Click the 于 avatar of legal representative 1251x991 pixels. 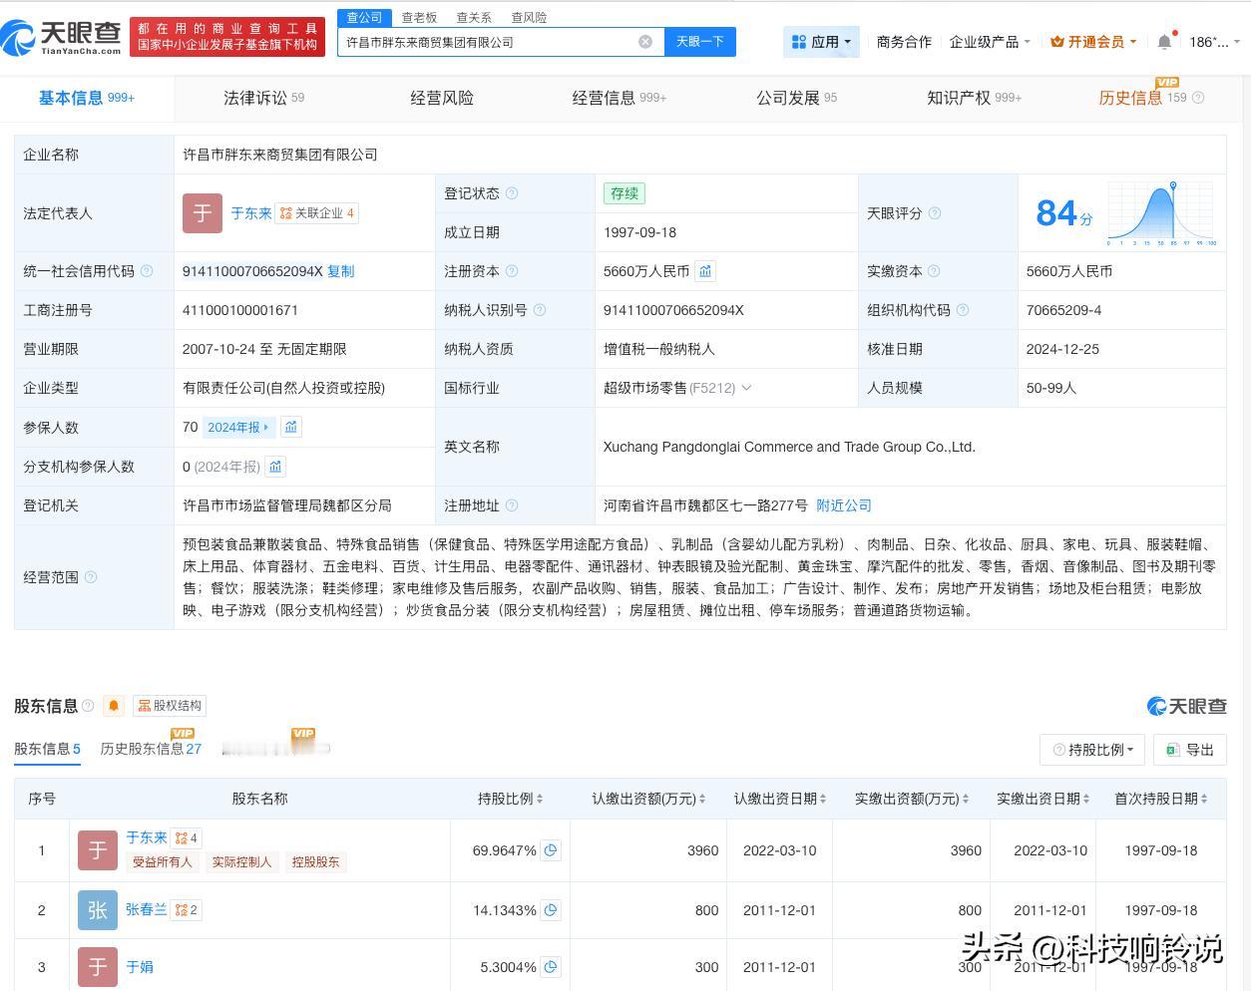[203, 213]
